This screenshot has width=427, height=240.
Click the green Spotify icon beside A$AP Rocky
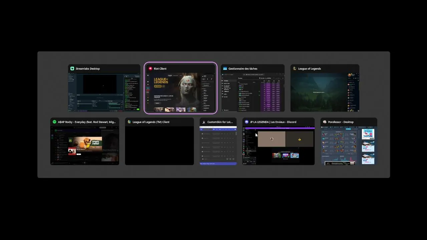coord(54,122)
